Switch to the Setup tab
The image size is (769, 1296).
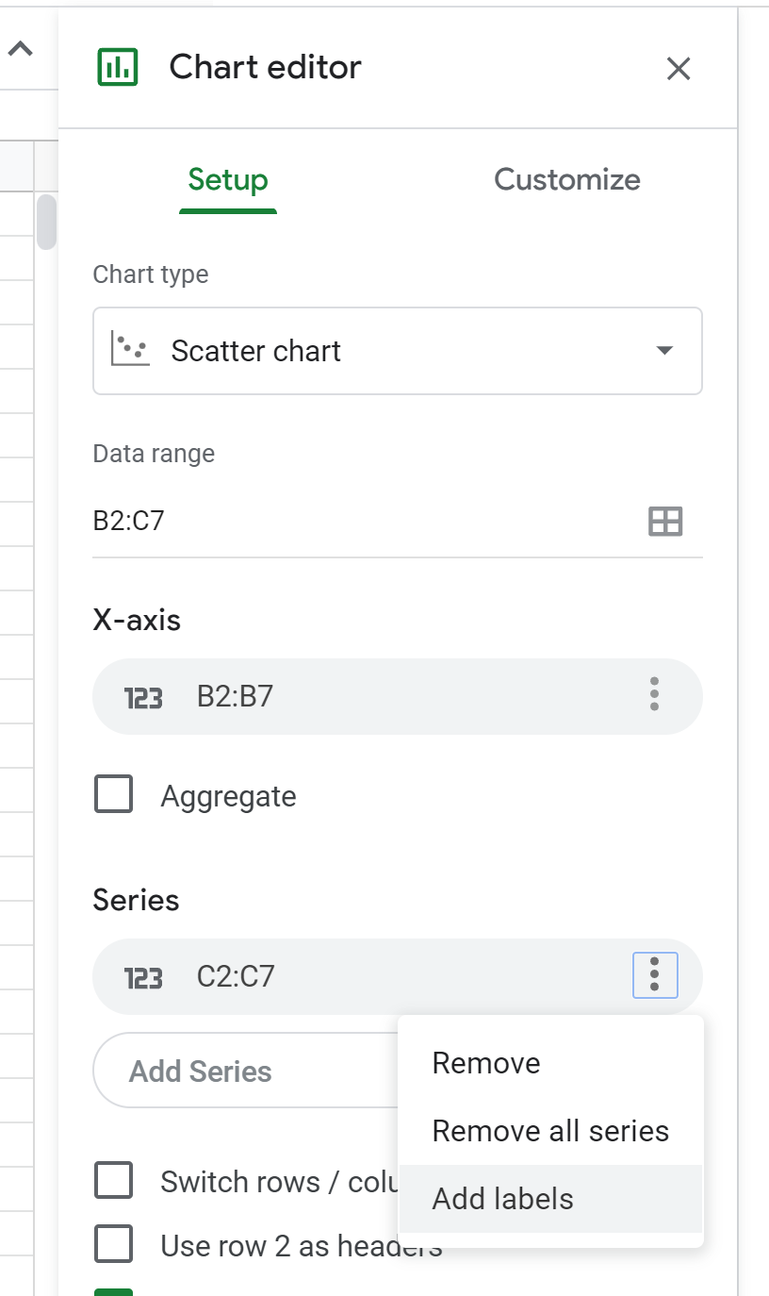[228, 179]
